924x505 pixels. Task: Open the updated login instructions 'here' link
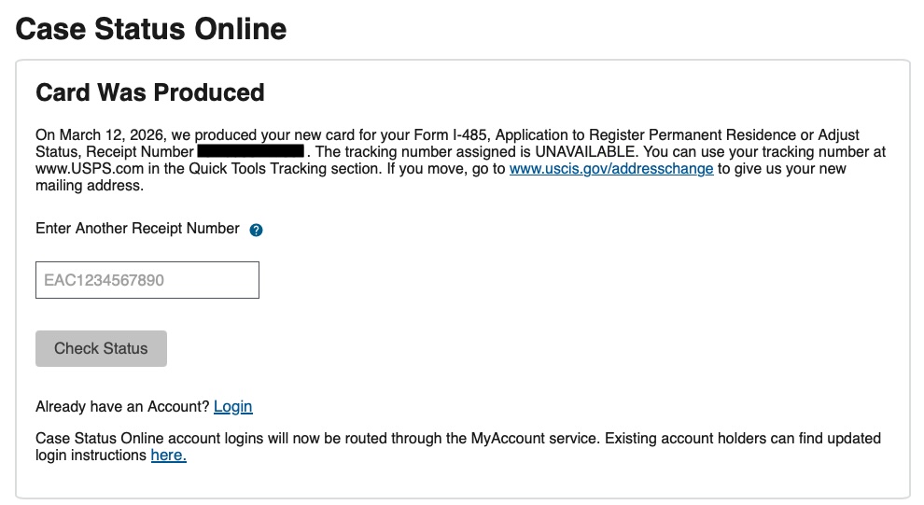coord(168,456)
